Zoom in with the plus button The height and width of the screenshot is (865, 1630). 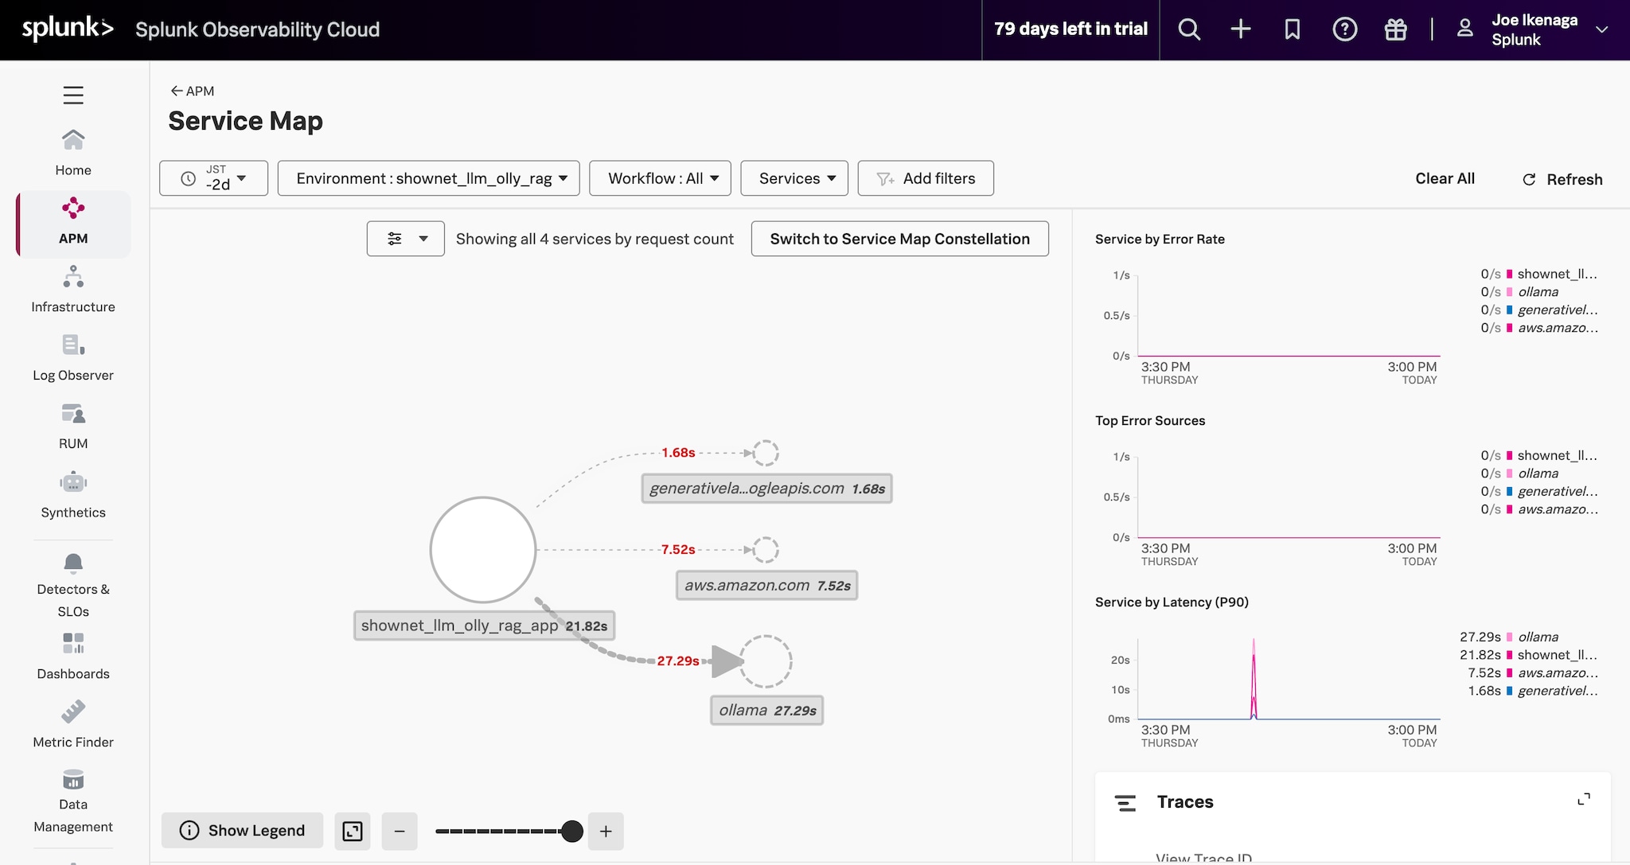(x=606, y=832)
